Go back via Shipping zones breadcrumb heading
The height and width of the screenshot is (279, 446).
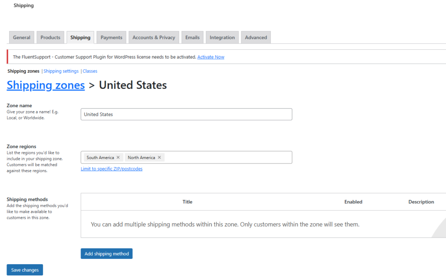point(46,85)
